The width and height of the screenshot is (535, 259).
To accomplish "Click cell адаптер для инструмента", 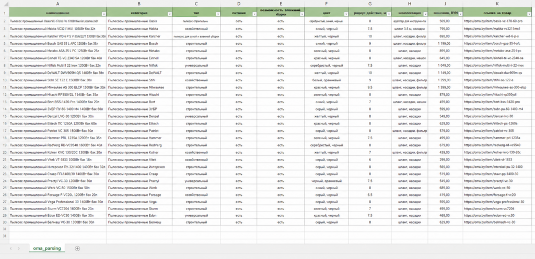I will [410, 21].
